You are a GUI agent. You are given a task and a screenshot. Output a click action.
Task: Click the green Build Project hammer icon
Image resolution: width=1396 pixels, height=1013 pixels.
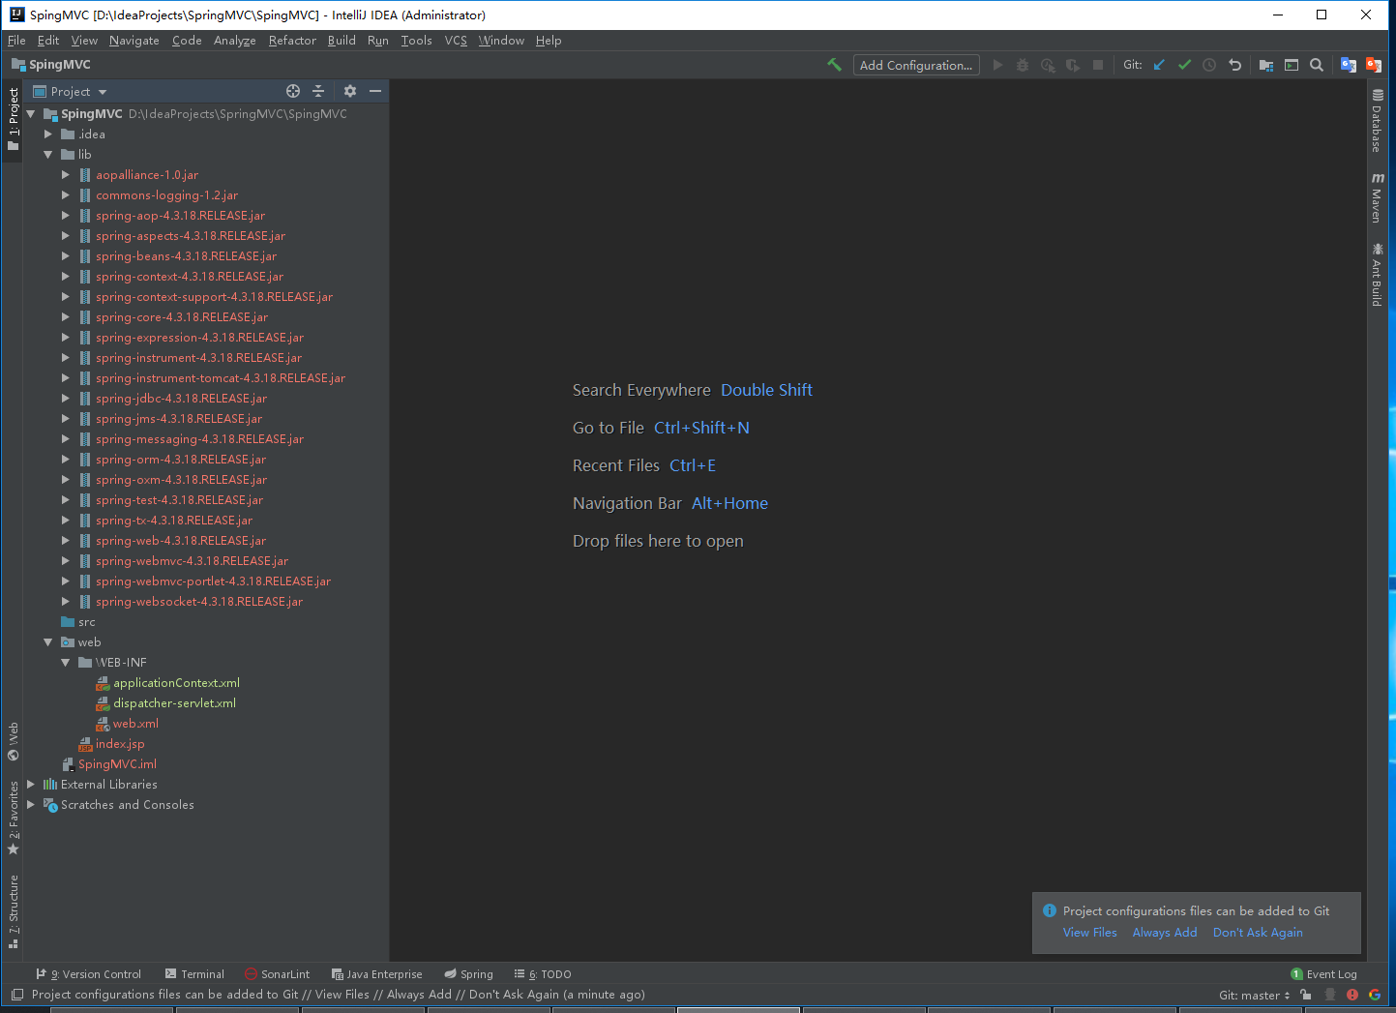834,65
